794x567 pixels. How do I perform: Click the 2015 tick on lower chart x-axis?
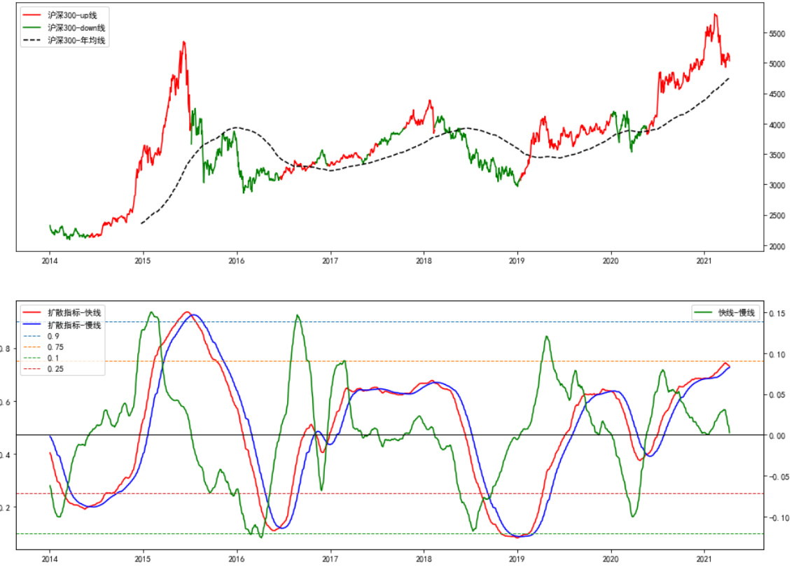pos(143,560)
